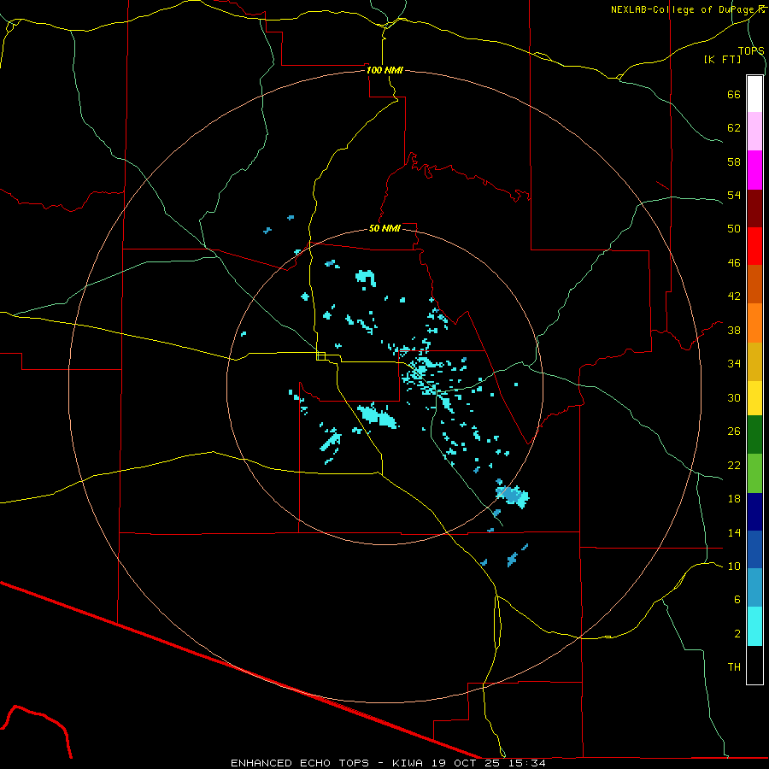Click the [K FT] units label

(722, 59)
